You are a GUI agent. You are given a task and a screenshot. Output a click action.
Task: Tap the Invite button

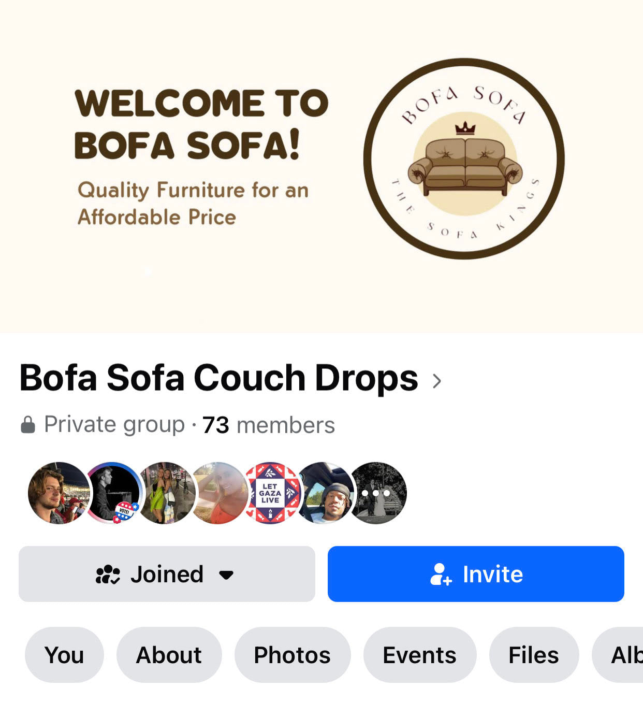pos(476,574)
